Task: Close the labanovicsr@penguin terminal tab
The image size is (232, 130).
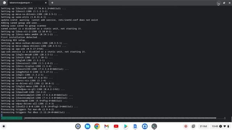Action: 46,3
